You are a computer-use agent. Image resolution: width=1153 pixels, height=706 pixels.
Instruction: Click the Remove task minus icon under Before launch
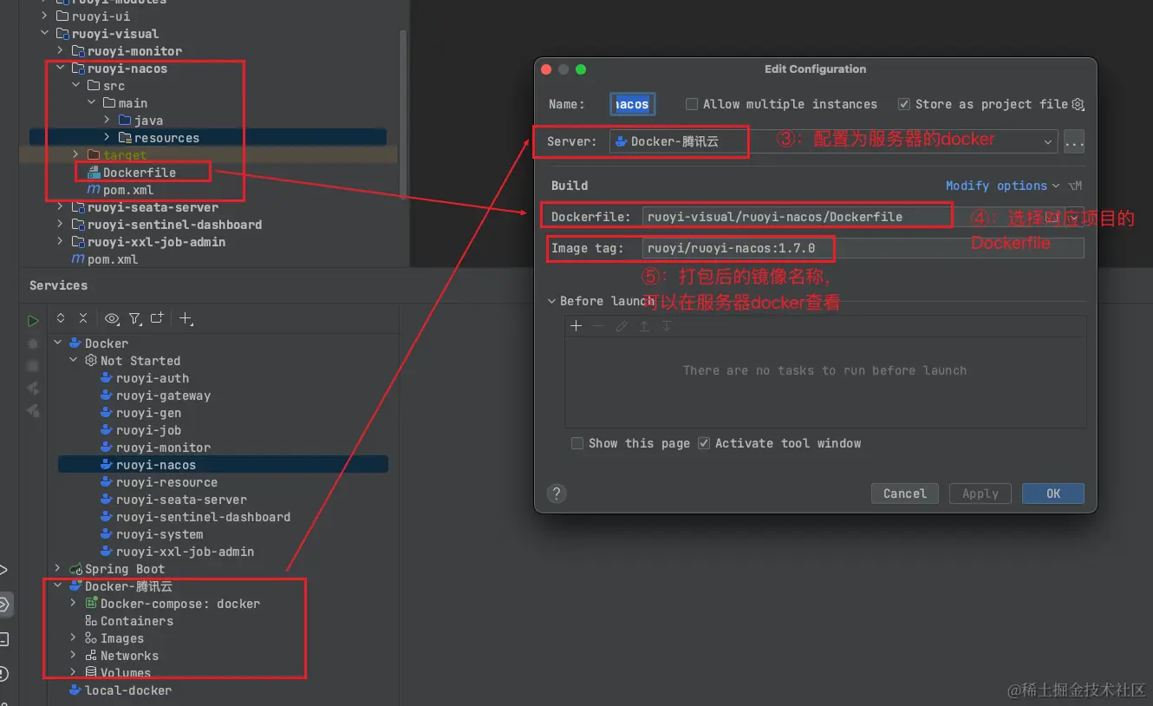[598, 326]
